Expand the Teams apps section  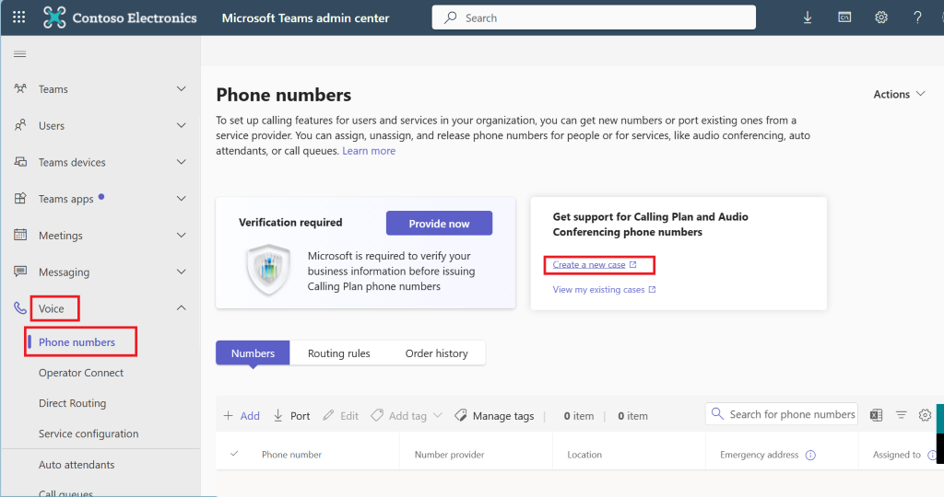click(182, 199)
